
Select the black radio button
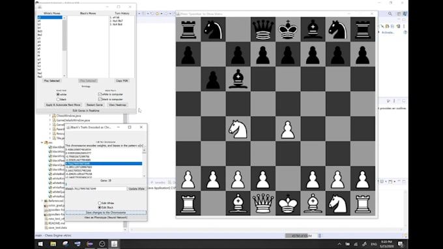click(58, 99)
